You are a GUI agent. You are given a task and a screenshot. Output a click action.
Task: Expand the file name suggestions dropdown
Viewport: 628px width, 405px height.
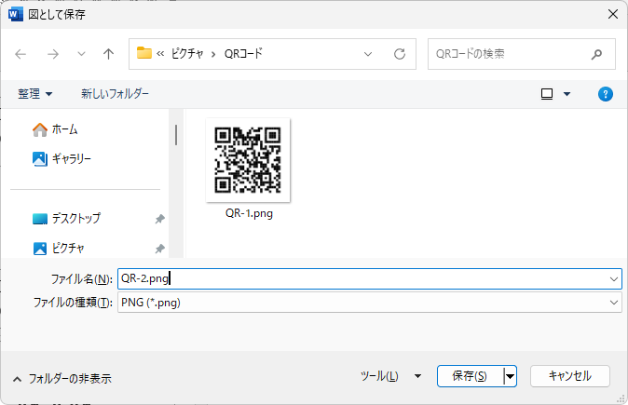[613, 278]
